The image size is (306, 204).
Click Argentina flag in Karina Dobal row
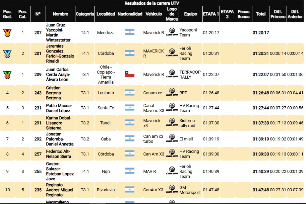click(x=130, y=123)
